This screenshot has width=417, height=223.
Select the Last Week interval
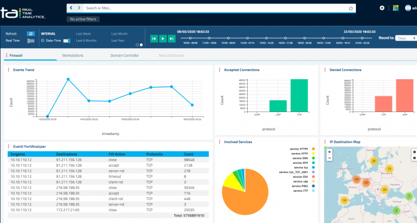click(x=83, y=34)
